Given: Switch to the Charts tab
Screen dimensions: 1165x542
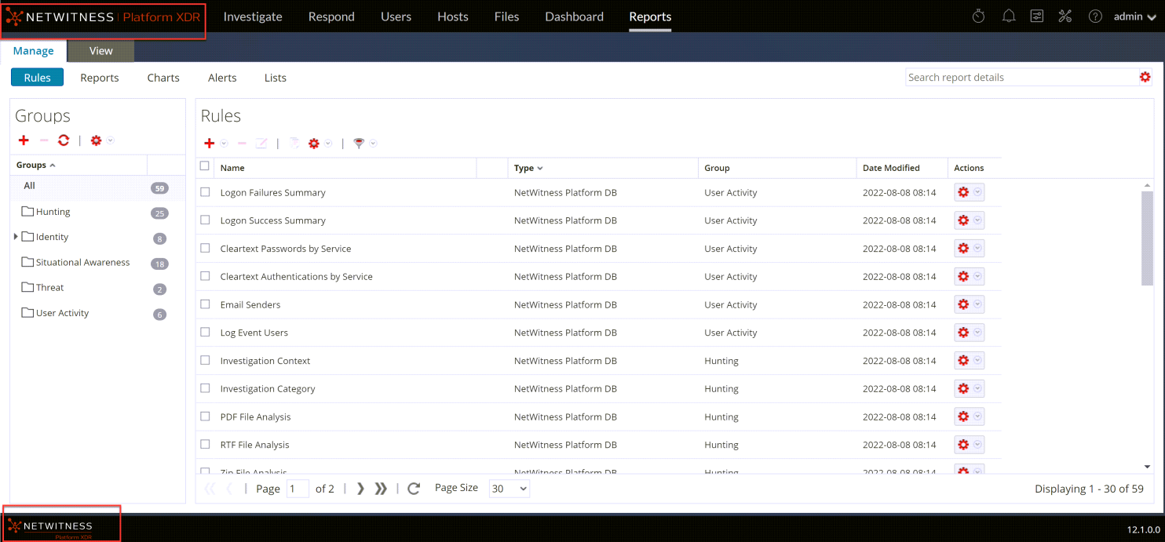Looking at the screenshot, I should (163, 77).
